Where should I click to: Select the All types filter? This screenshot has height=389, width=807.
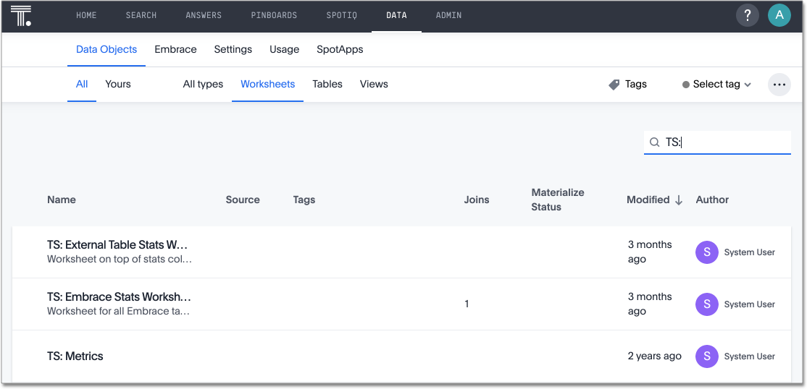[203, 84]
